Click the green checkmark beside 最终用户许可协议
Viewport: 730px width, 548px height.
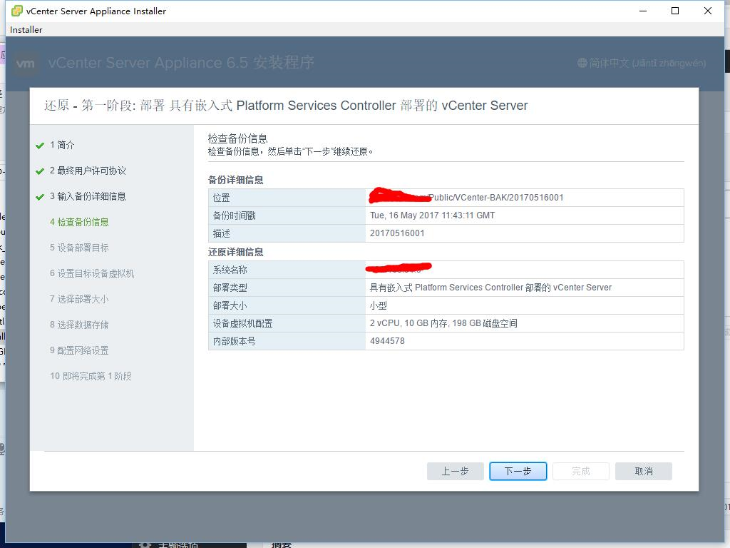[x=40, y=171]
